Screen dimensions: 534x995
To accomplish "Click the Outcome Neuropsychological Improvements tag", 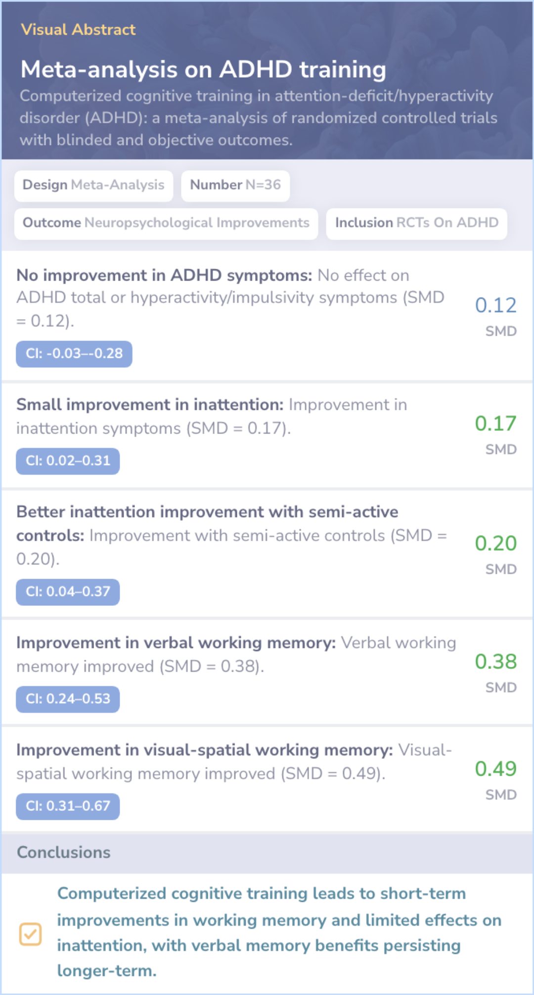I will (x=166, y=223).
